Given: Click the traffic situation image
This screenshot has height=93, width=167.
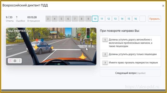Looking at the screenshot, I should click(51, 47).
